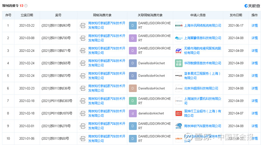
Task: Click logo icon of 上海翼擎信息科技
Action: click(x=179, y=38)
